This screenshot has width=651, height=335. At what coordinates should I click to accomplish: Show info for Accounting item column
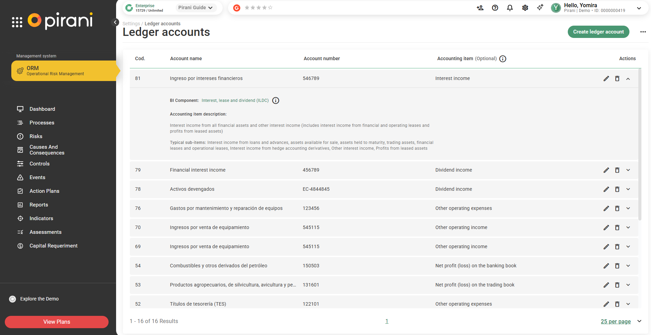[x=503, y=59]
